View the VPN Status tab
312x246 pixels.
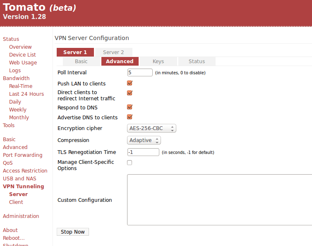pos(197,61)
